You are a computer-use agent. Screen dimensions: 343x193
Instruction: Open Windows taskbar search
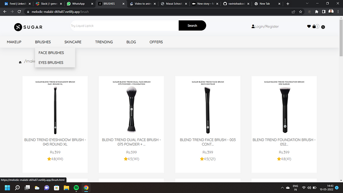pyautogui.click(x=17, y=188)
